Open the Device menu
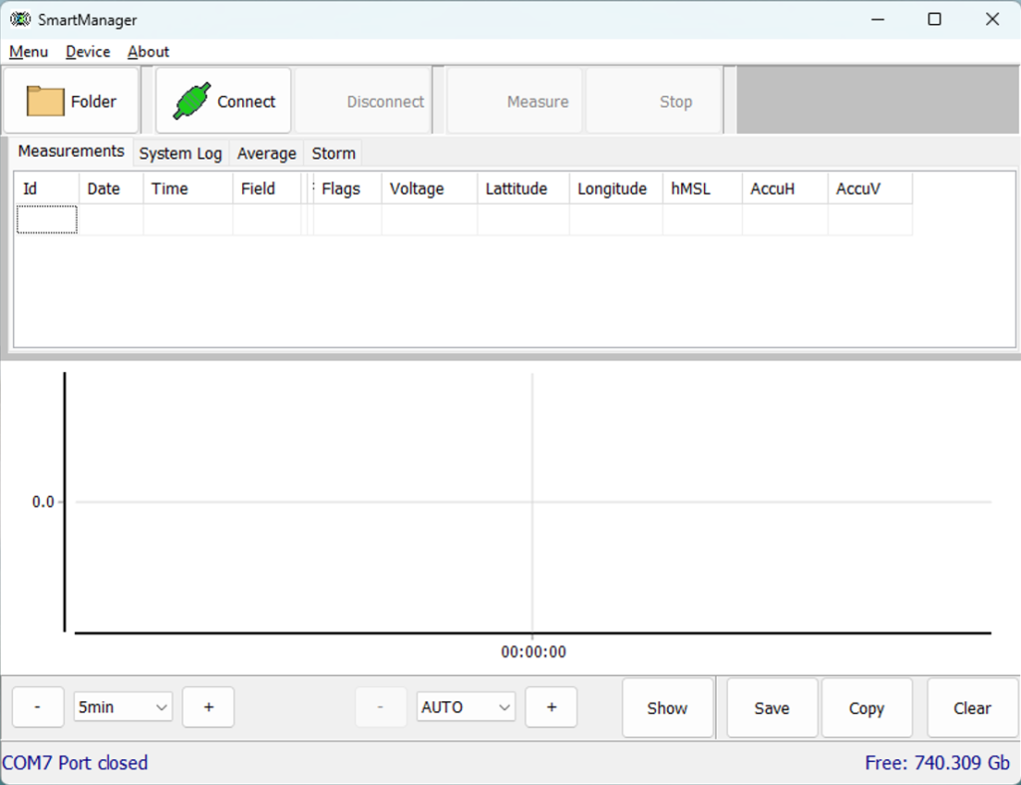 coord(88,52)
